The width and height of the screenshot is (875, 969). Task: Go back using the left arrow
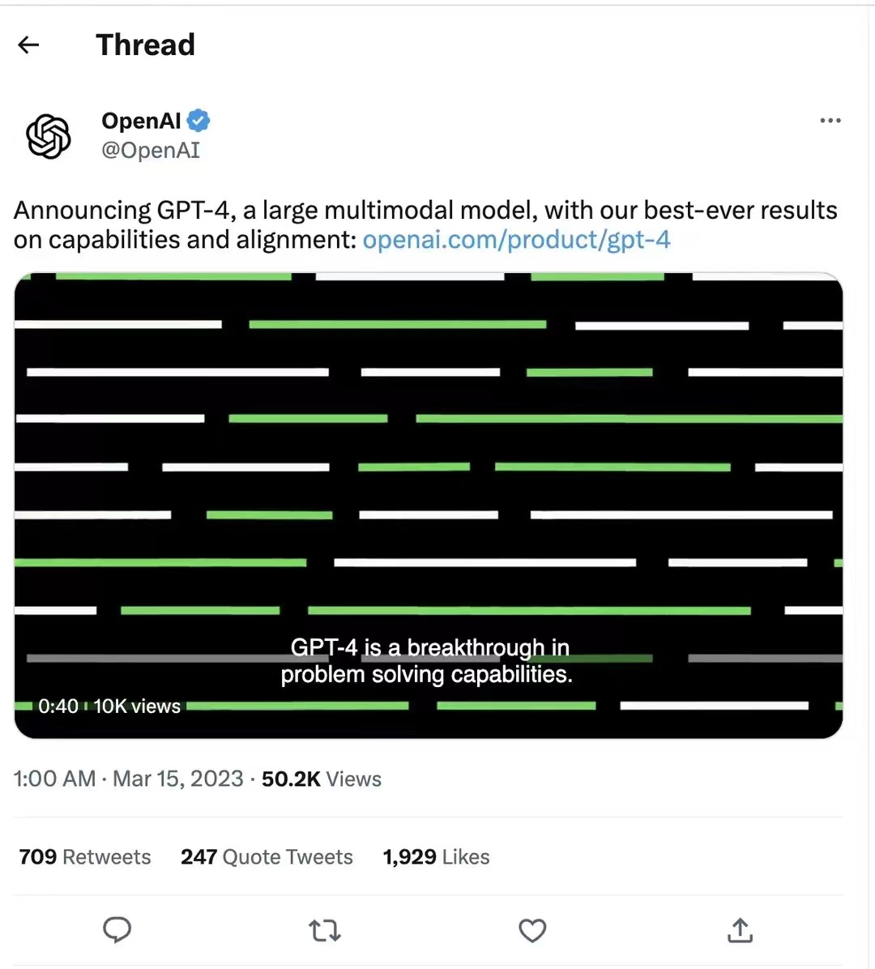click(28, 45)
